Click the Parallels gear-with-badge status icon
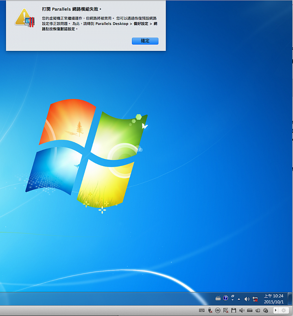This screenshot has height=316, width=293. pyautogui.click(x=266, y=310)
